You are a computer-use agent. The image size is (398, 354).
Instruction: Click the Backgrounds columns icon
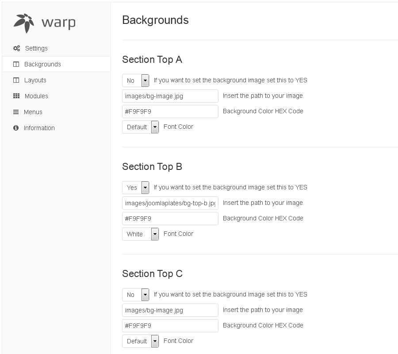[x=16, y=64]
